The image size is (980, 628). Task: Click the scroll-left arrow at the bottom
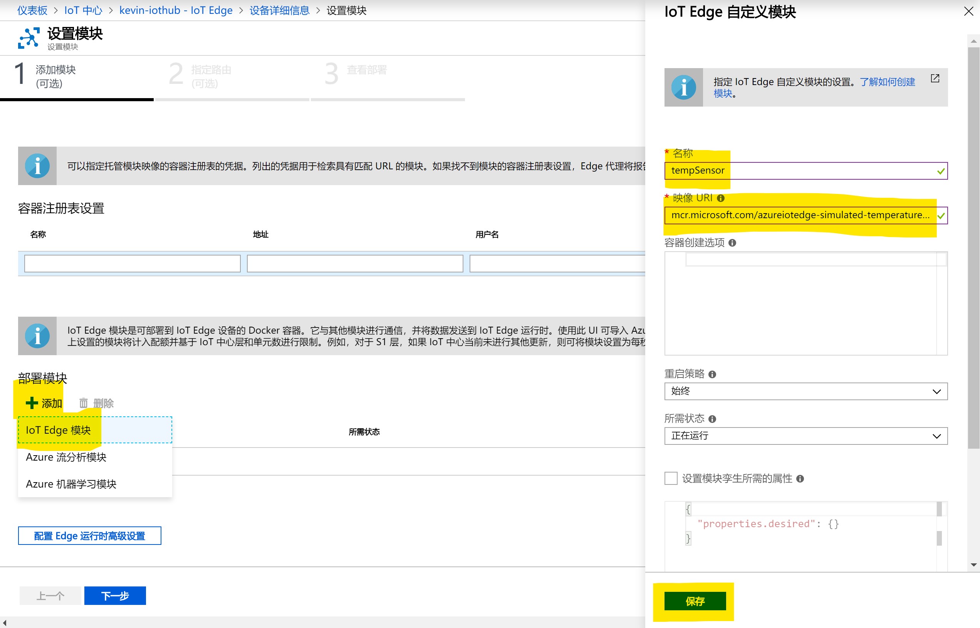(5, 622)
